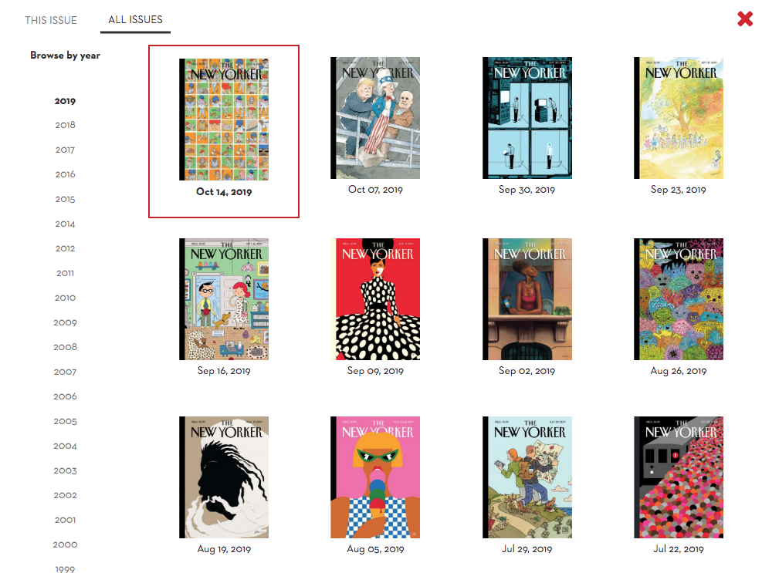Open the Oct 14, 2019 issue cover
Viewport: 762px width, 573px height.
(x=224, y=120)
